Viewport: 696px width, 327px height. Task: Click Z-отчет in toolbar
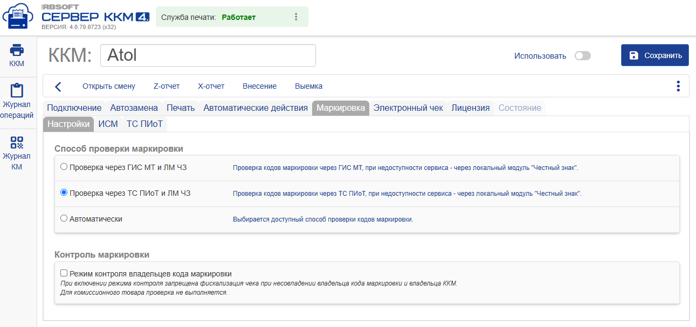167,86
